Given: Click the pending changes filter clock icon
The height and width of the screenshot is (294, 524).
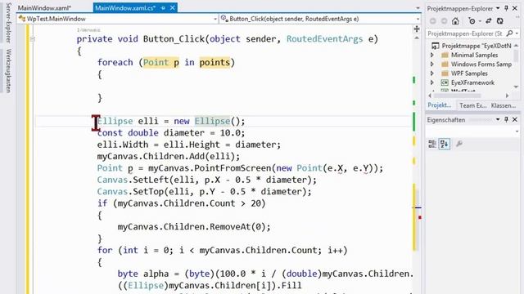Looking at the screenshot, I should pyautogui.click(x=472, y=21).
